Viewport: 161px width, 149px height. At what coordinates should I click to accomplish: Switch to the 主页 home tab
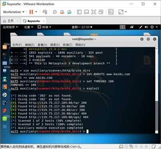click(8, 21)
